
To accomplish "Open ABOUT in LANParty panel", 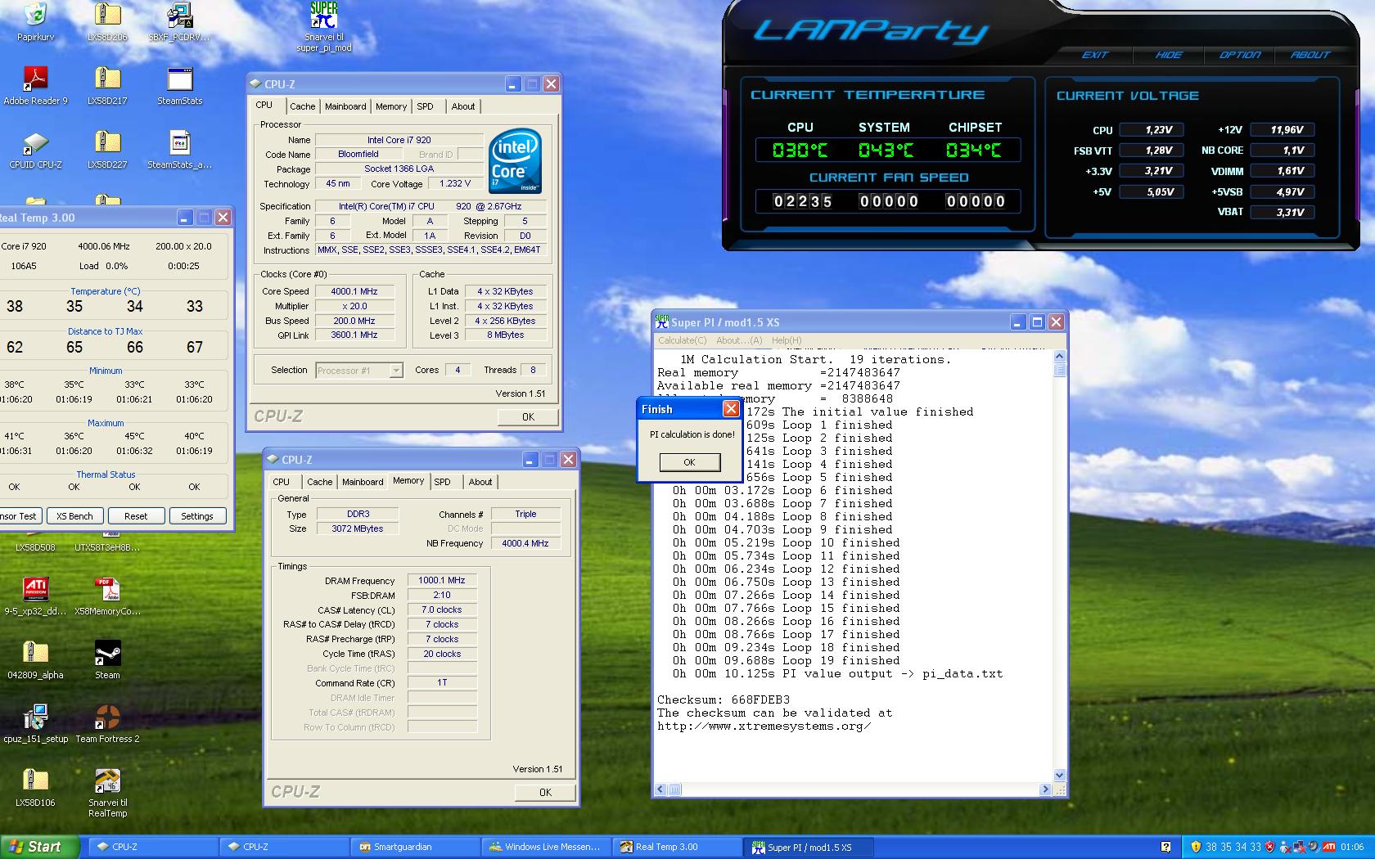I will [1310, 55].
